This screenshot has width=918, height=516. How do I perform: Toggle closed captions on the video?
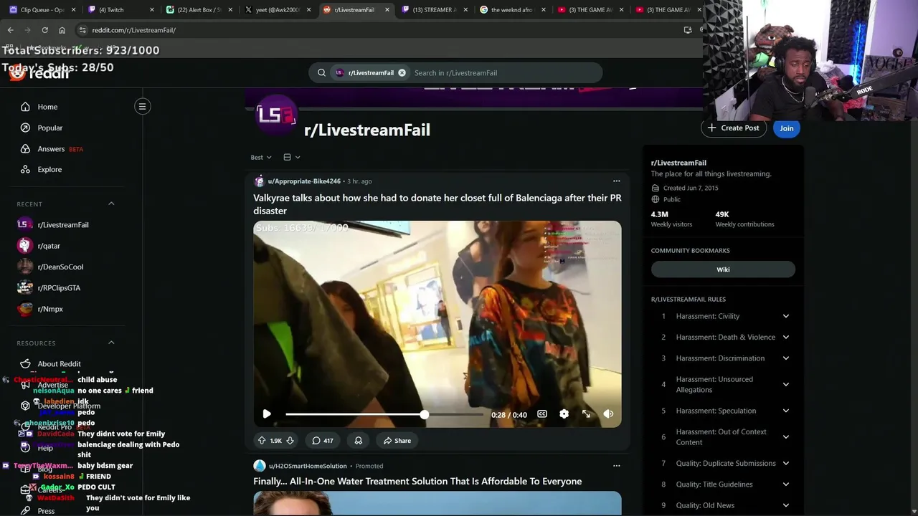point(542,414)
